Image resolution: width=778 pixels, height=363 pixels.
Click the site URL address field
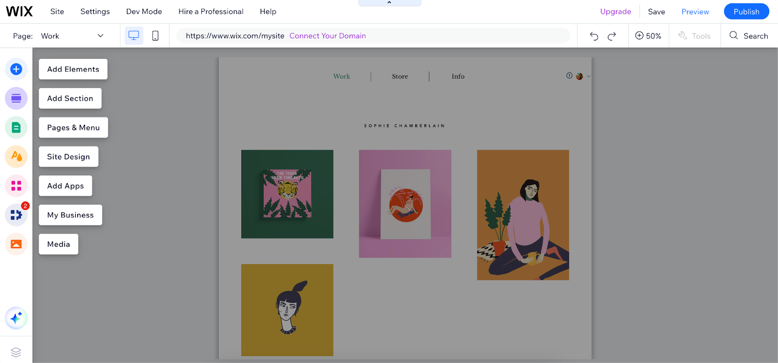point(373,35)
